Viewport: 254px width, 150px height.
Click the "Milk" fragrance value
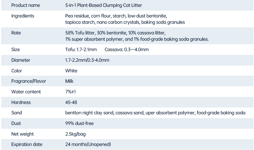[69, 81]
